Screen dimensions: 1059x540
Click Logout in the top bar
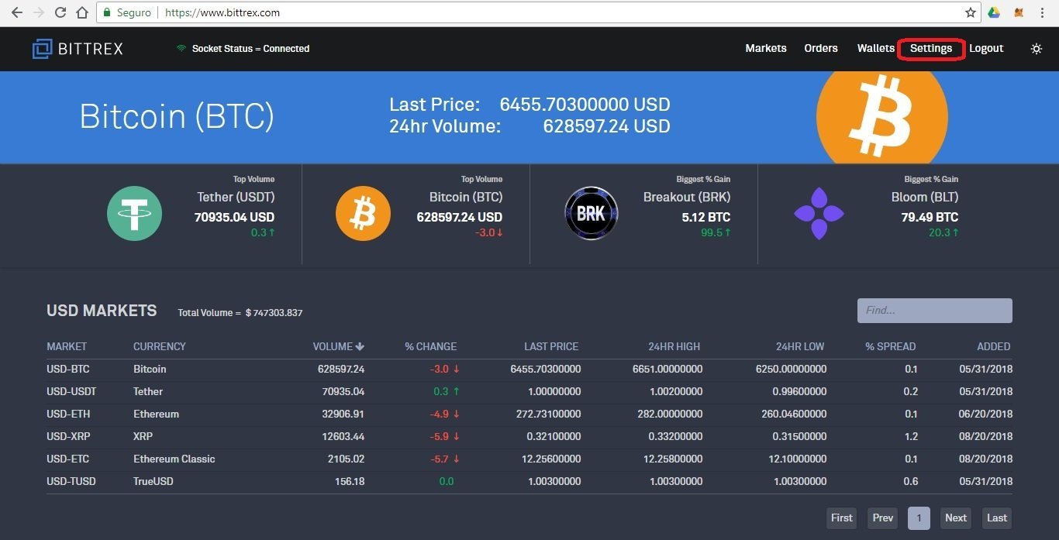(986, 48)
